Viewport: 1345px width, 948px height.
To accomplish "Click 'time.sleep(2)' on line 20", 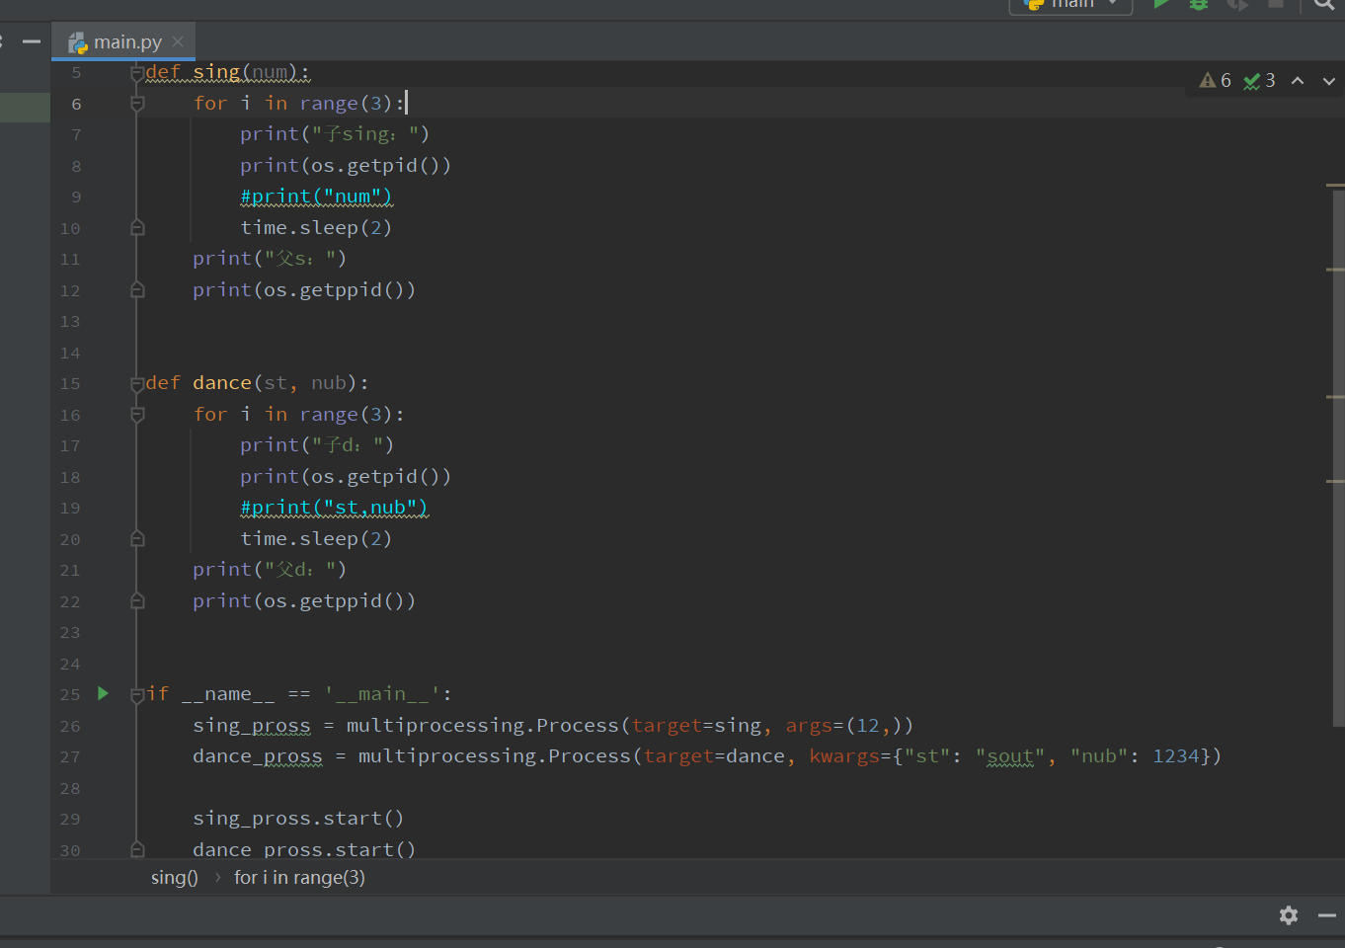I will tap(316, 539).
